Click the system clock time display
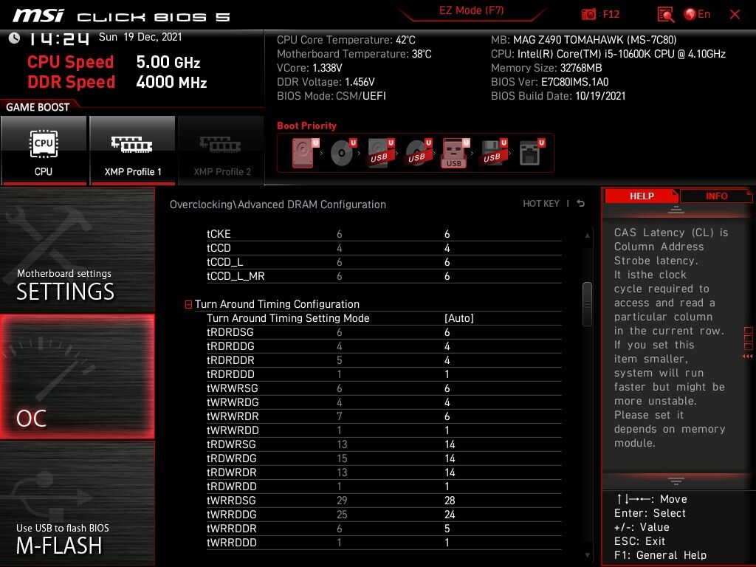The image size is (756, 567). [x=59, y=38]
